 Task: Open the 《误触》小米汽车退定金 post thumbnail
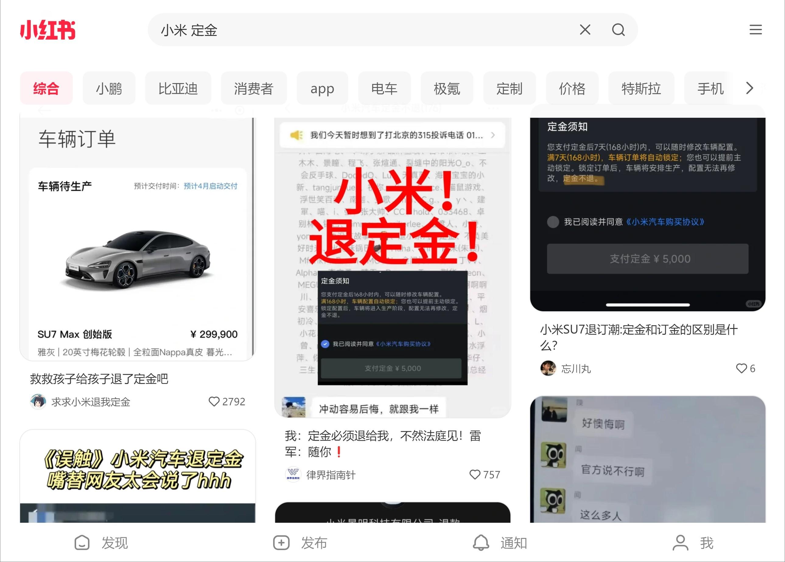point(137,476)
